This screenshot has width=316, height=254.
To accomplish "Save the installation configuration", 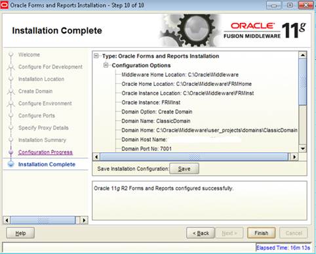I will click(184, 169).
